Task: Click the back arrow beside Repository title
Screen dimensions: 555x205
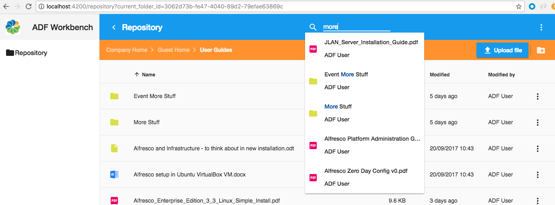Action: (114, 27)
